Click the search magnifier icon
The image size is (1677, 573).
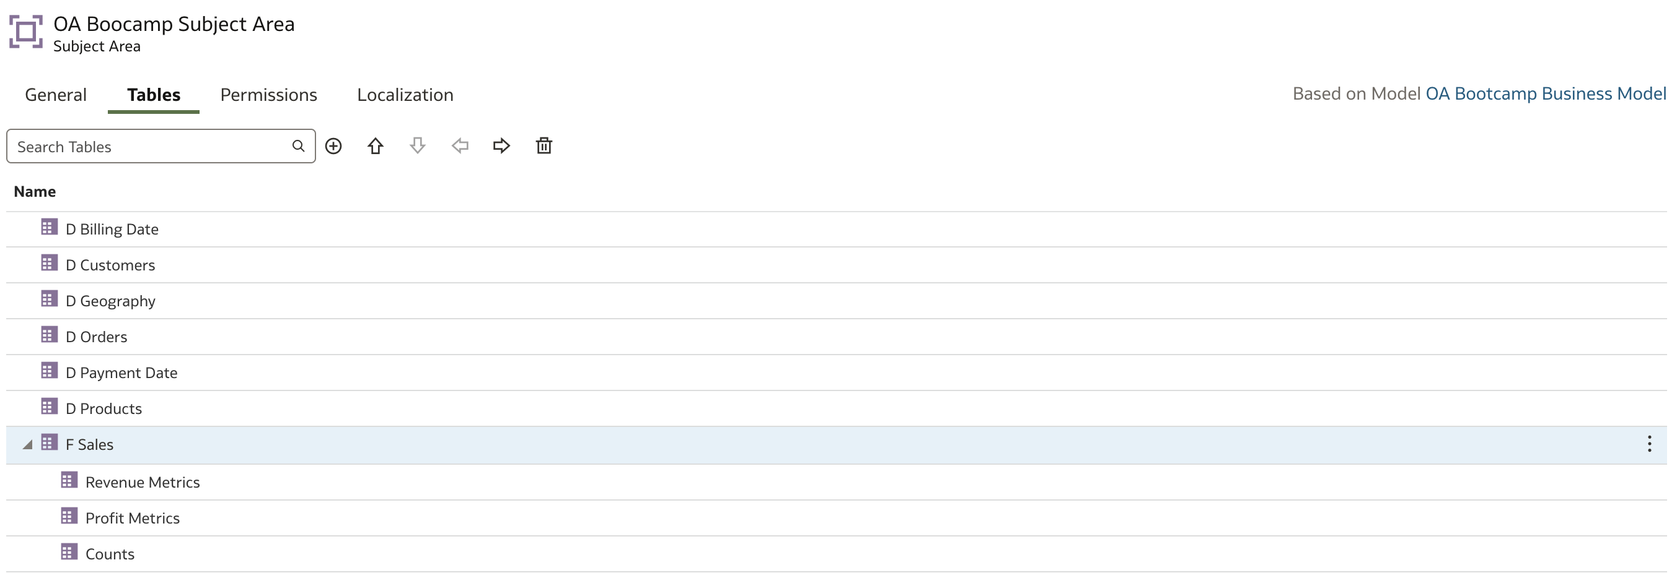pos(298,146)
